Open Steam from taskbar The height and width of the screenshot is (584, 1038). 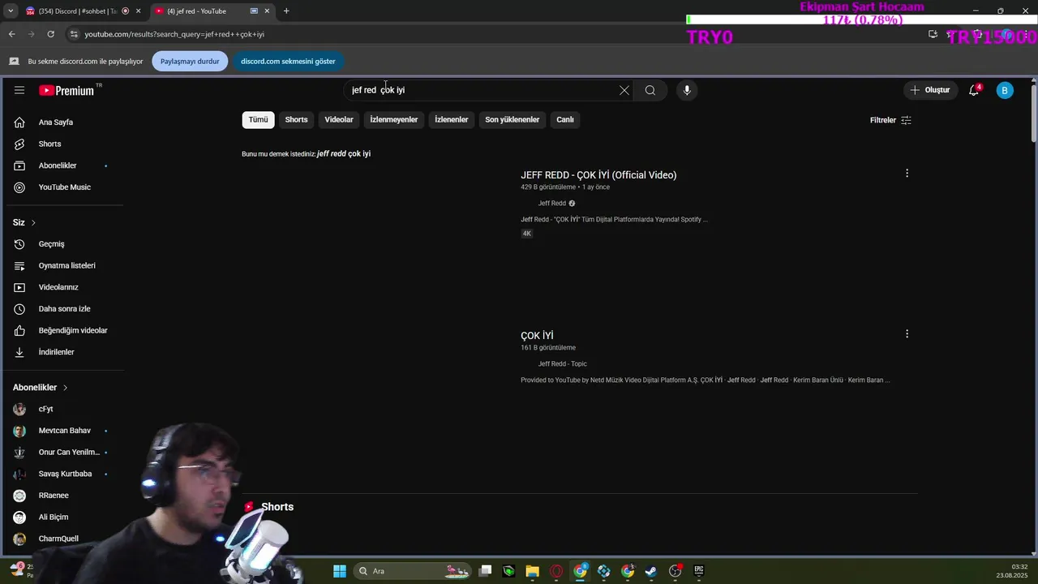point(651,571)
